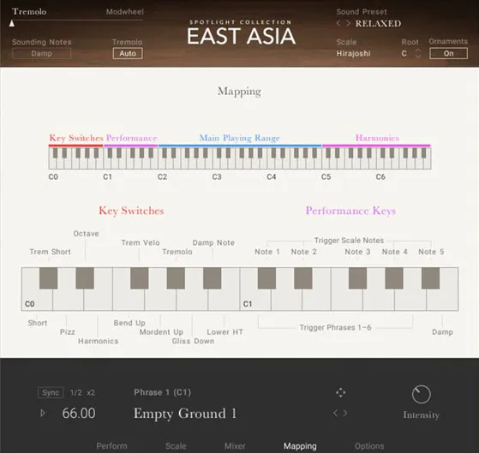Toggle the Sync button

(x=51, y=392)
